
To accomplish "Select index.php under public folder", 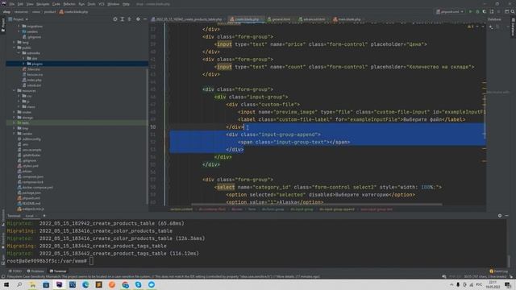I will [34, 80].
